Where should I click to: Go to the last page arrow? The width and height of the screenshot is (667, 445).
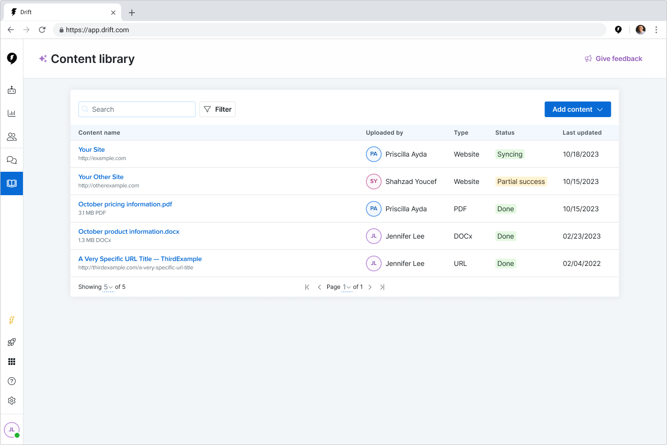tap(382, 287)
